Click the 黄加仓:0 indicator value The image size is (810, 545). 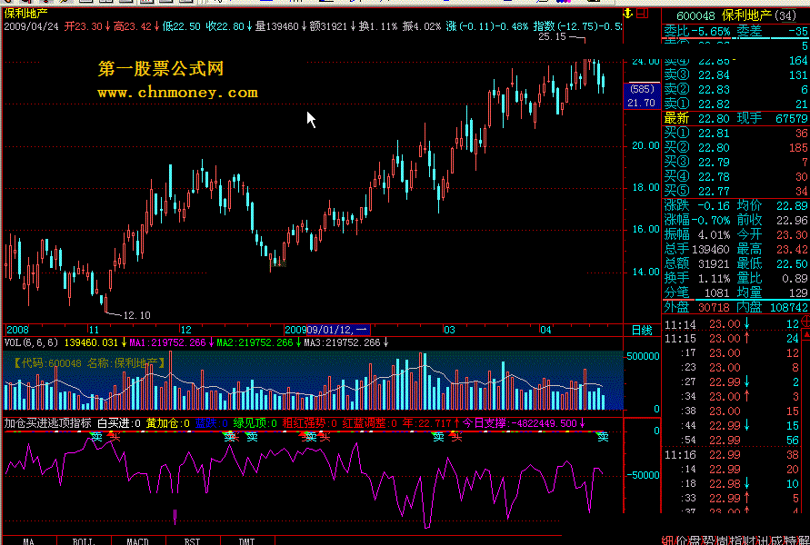point(168,423)
